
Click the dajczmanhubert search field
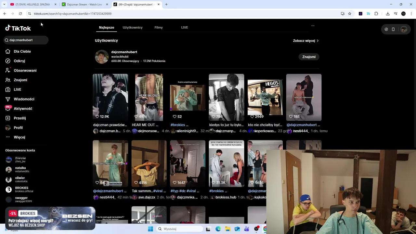26,40
